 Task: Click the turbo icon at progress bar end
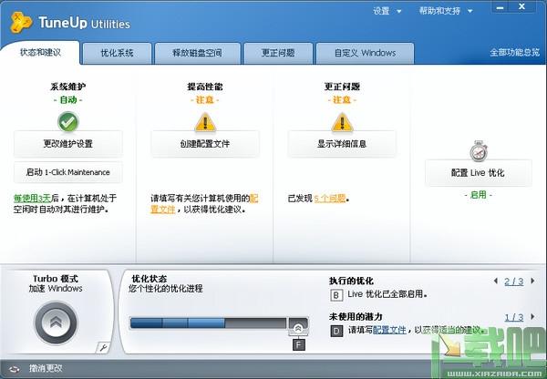click(298, 326)
